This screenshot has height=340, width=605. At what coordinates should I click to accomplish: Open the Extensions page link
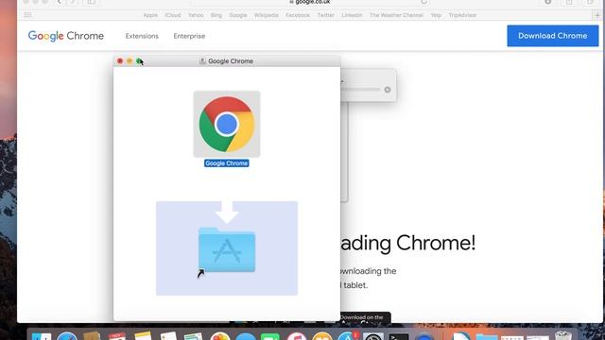pyautogui.click(x=142, y=36)
